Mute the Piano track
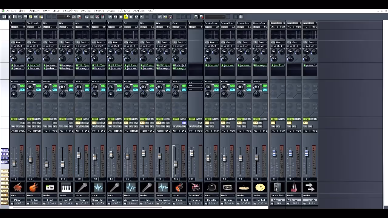Screen dimensions: 388x218 (x=13, y=126)
